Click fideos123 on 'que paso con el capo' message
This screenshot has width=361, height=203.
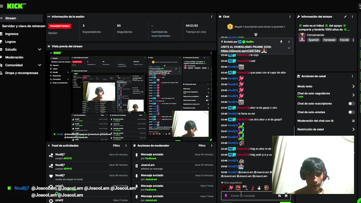click(243, 73)
